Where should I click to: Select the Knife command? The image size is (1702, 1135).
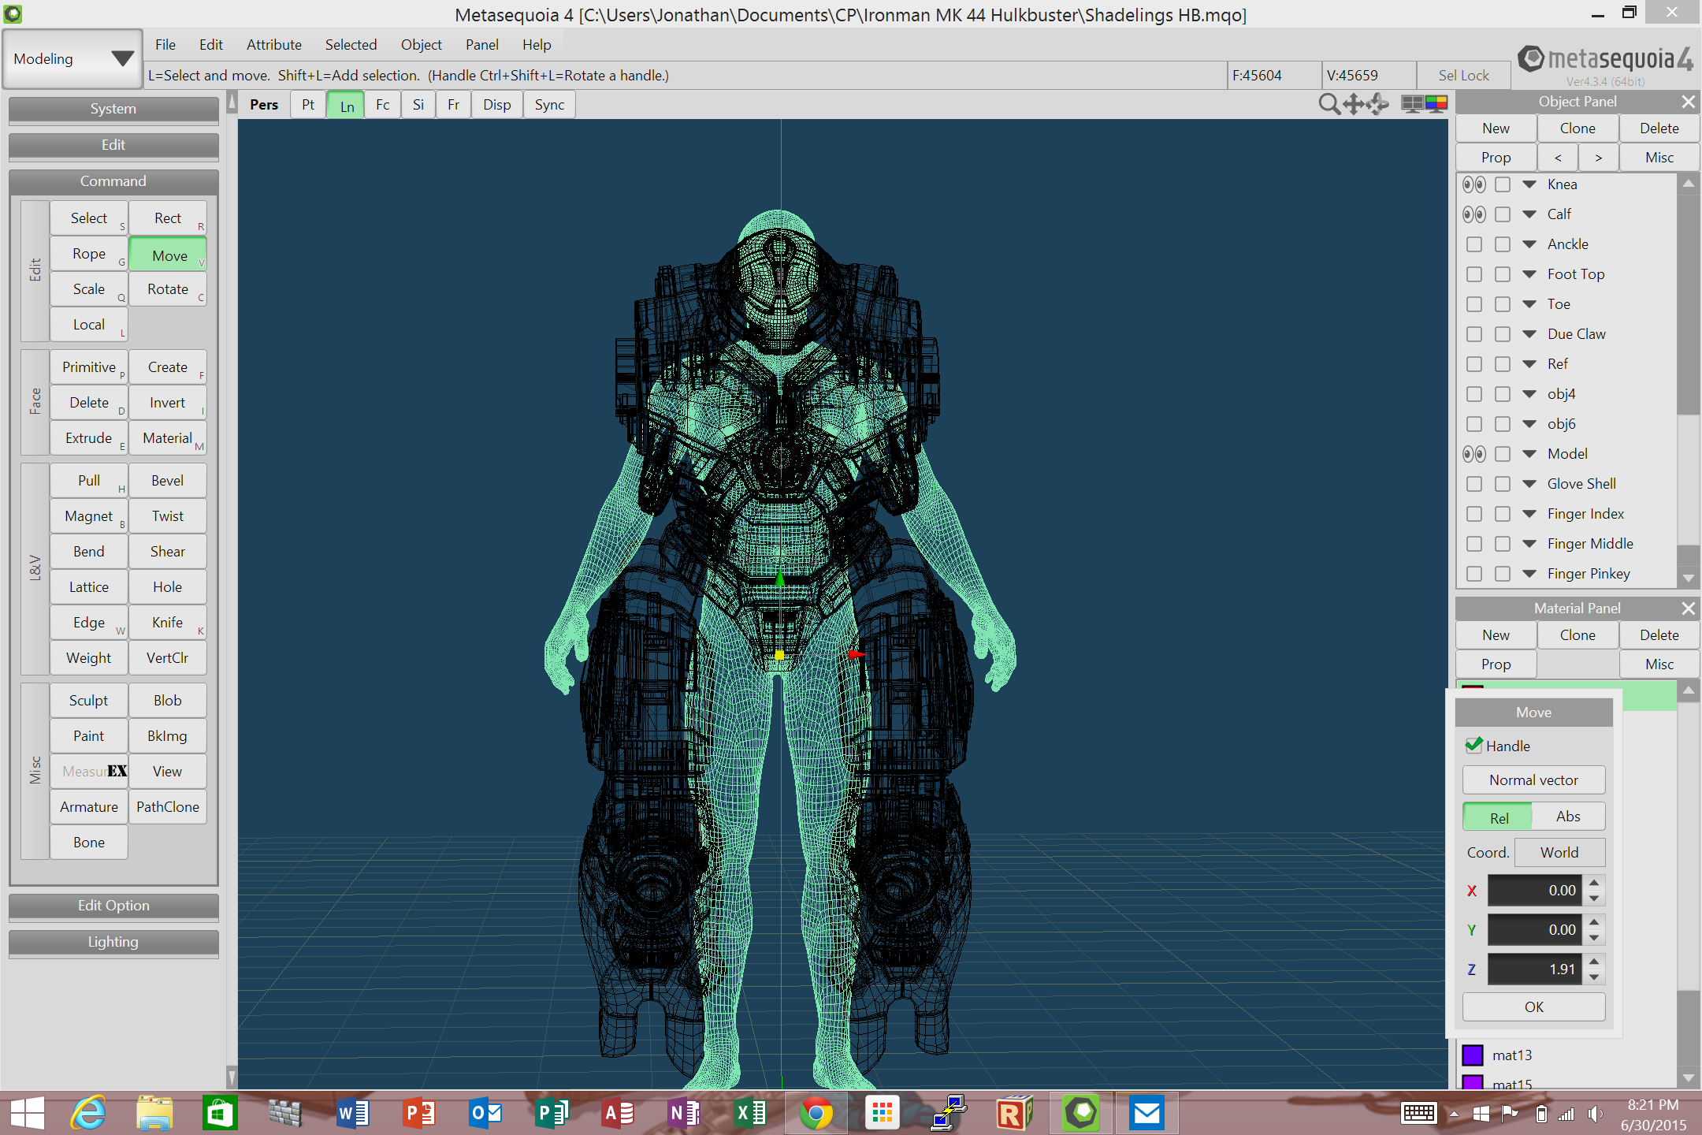(168, 623)
